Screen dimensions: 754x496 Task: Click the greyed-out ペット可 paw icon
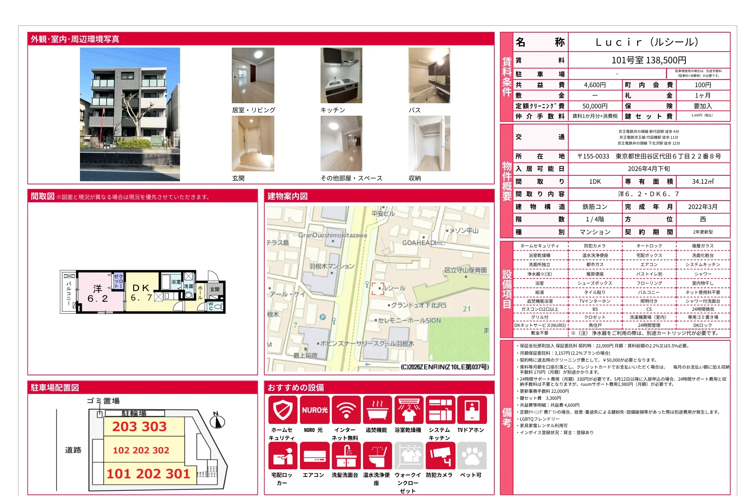(x=472, y=455)
